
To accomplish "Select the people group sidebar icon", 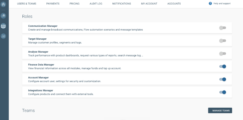I will pyautogui.click(x=3, y=26).
